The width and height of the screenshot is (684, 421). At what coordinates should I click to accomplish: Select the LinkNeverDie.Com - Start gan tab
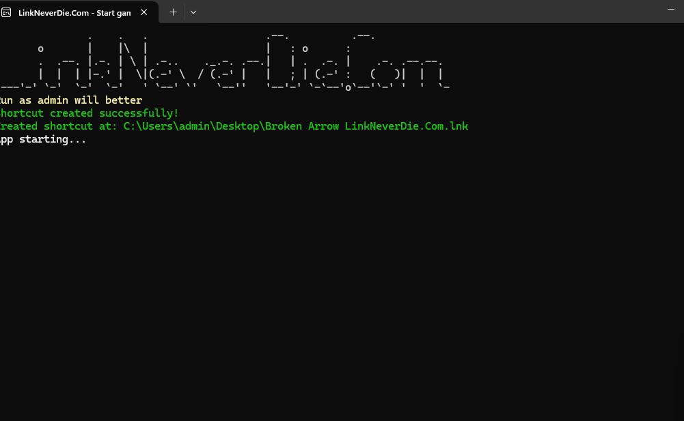point(74,12)
